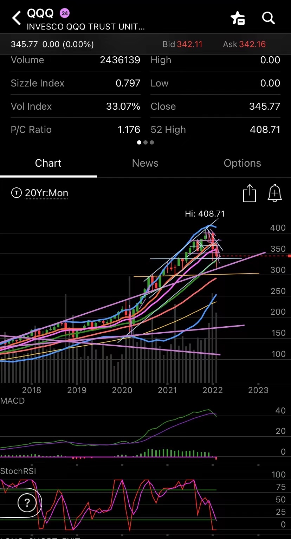Tap Volume value 2436139

click(x=120, y=60)
